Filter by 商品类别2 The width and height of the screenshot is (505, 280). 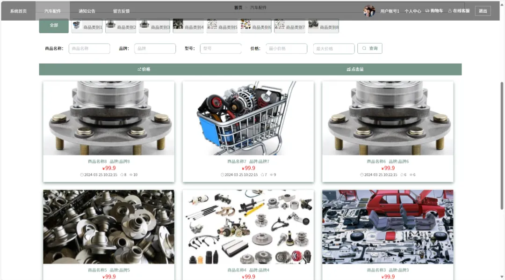(121, 26)
